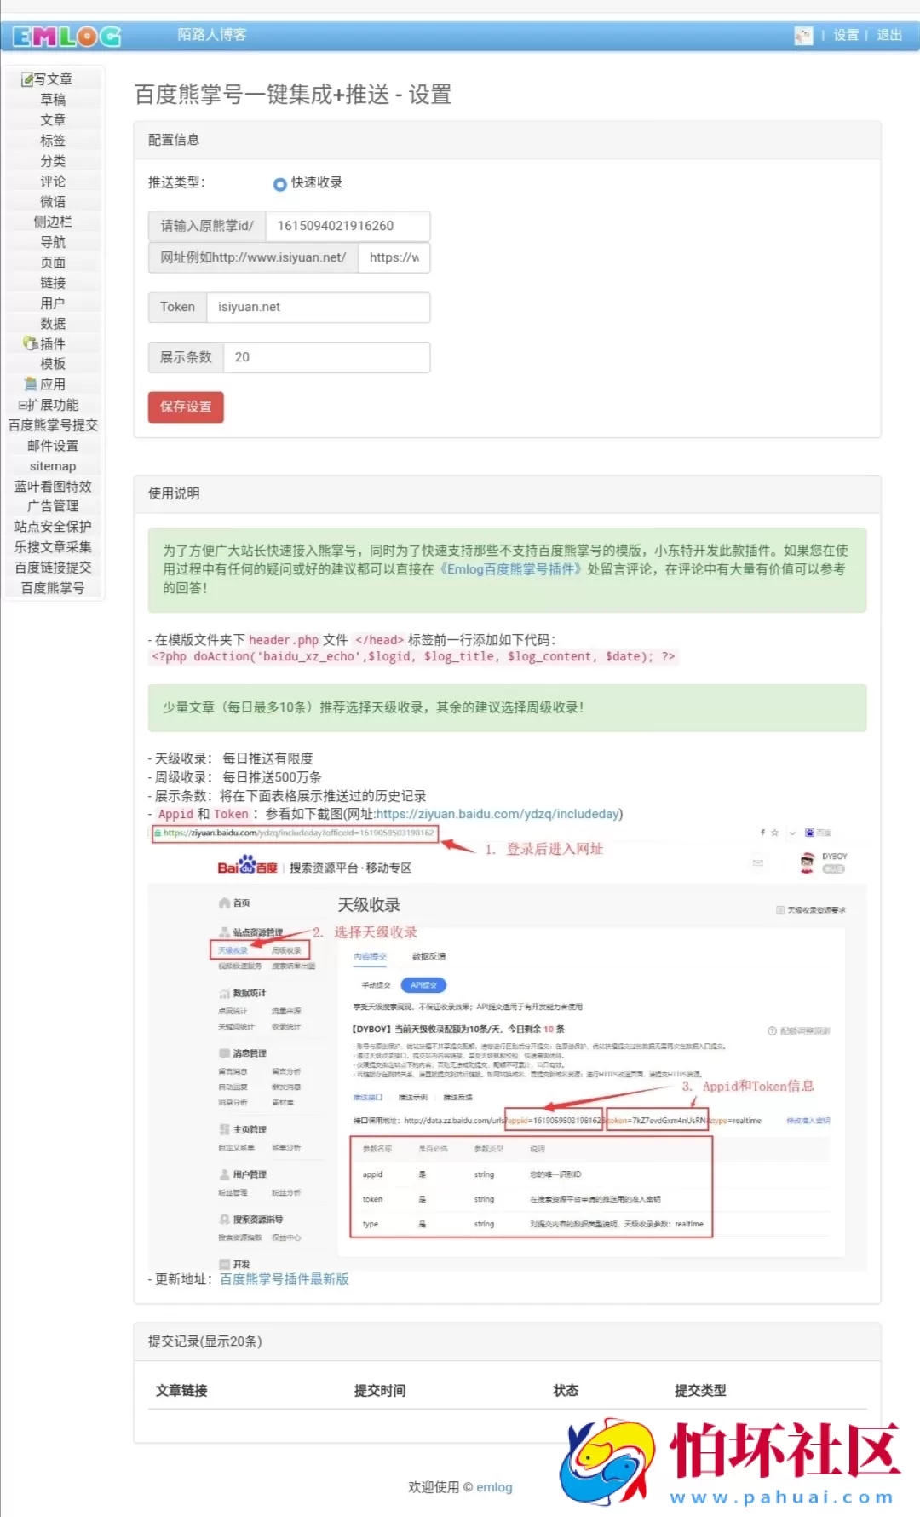
Task: Open 百度熊掌号插件最新版 update link
Action: (x=285, y=1279)
